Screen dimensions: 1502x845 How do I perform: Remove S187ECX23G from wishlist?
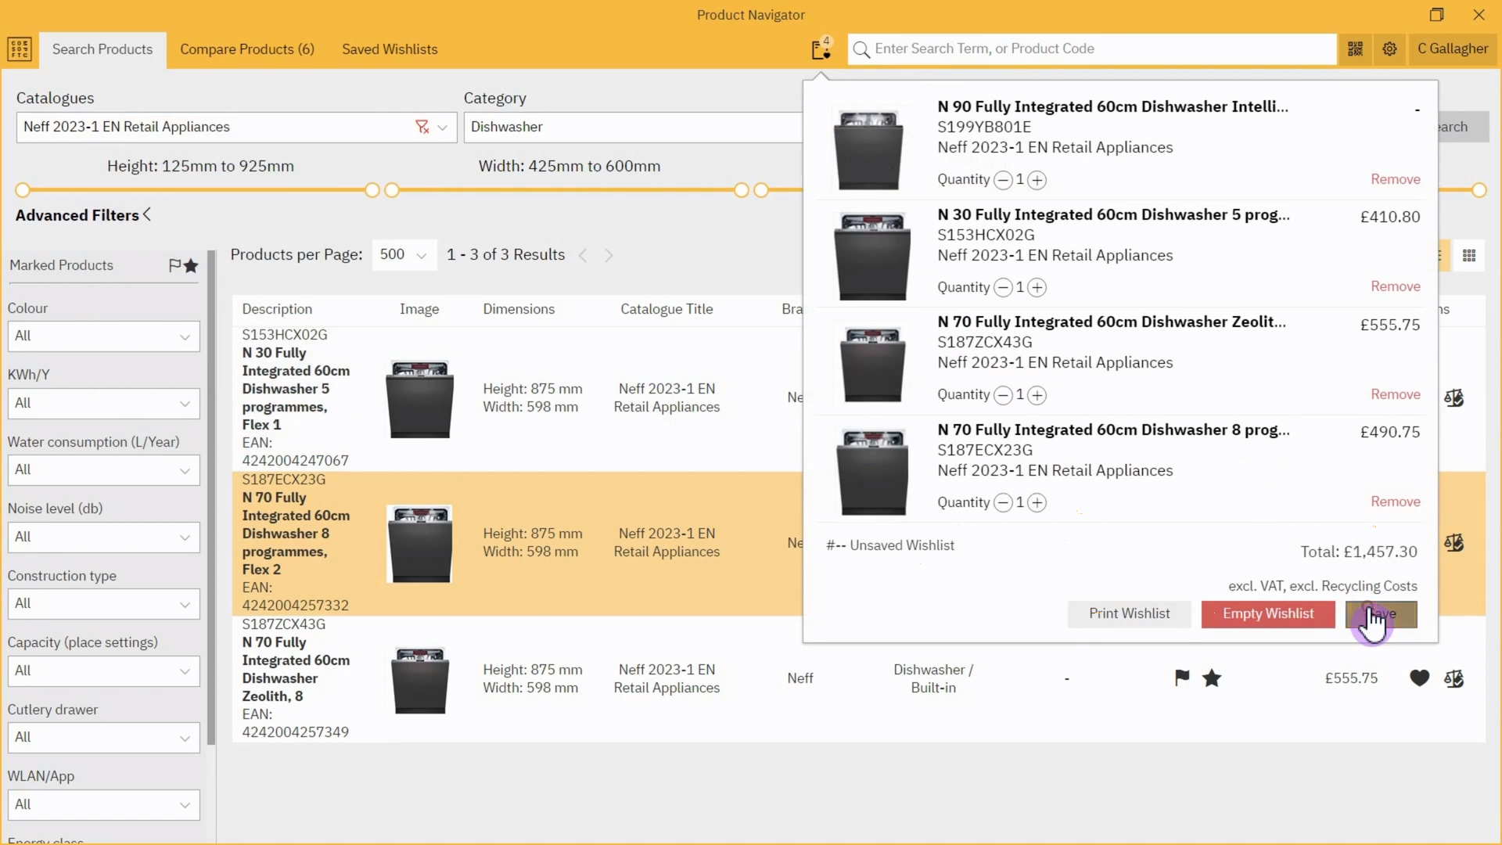click(x=1395, y=502)
